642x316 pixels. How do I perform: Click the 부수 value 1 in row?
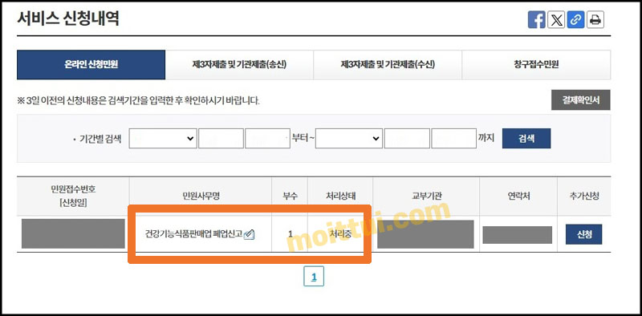click(290, 234)
